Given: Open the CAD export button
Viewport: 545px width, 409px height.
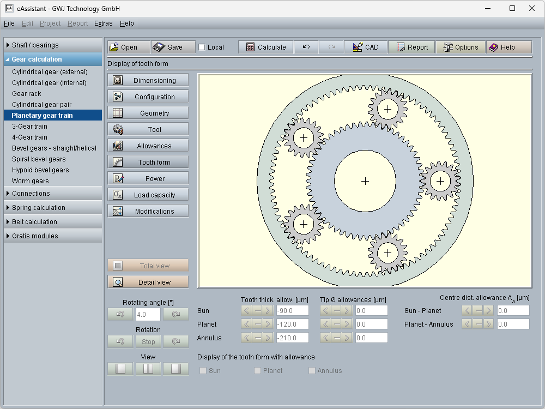Looking at the screenshot, I should tap(365, 47).
